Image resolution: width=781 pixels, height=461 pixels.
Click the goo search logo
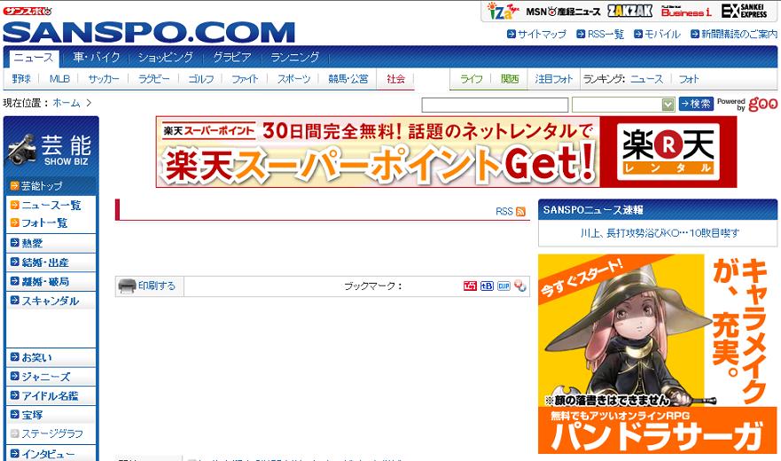pos(762,104)
